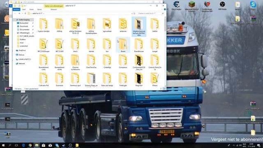The height and width of the screenshot is (148, 263).
Task: Select the Compenser folder
Action: coord(123,62)
